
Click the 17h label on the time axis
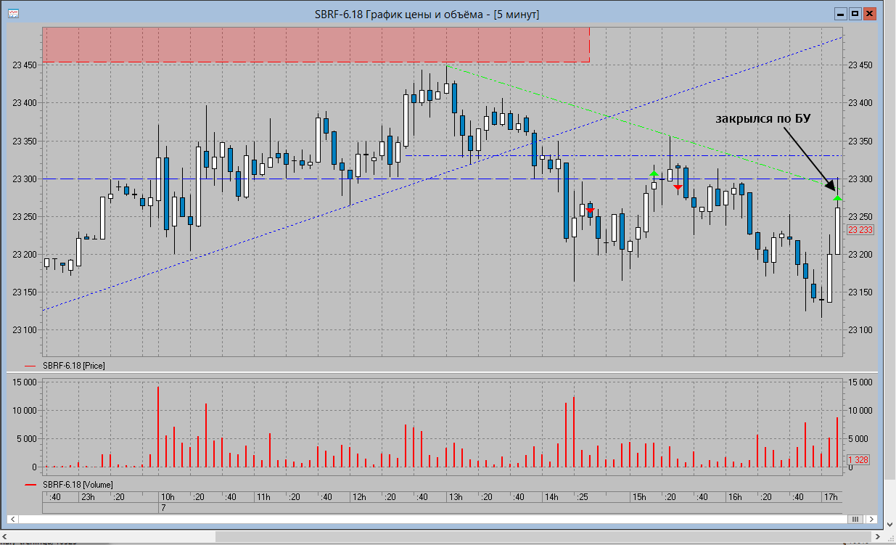[x=831, y=497]
